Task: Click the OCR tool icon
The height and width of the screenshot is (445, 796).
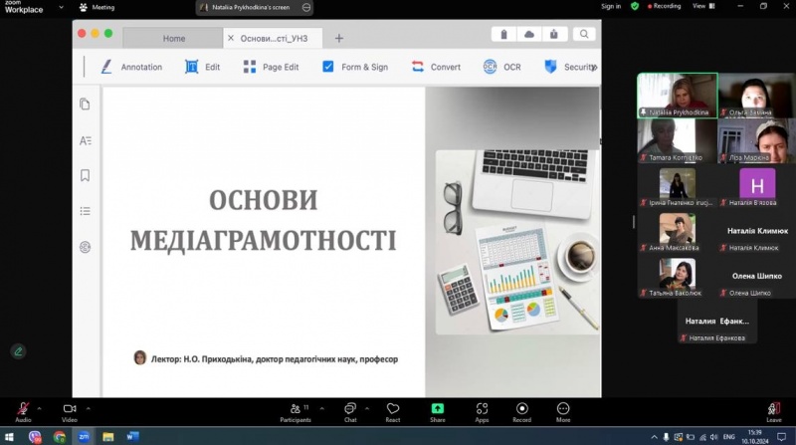Action: pyautogui.click(x=490, y=67)
